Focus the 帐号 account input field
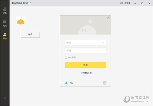This screenshot has width=153, height=106. pyautogui.click(x=85, y=43)
